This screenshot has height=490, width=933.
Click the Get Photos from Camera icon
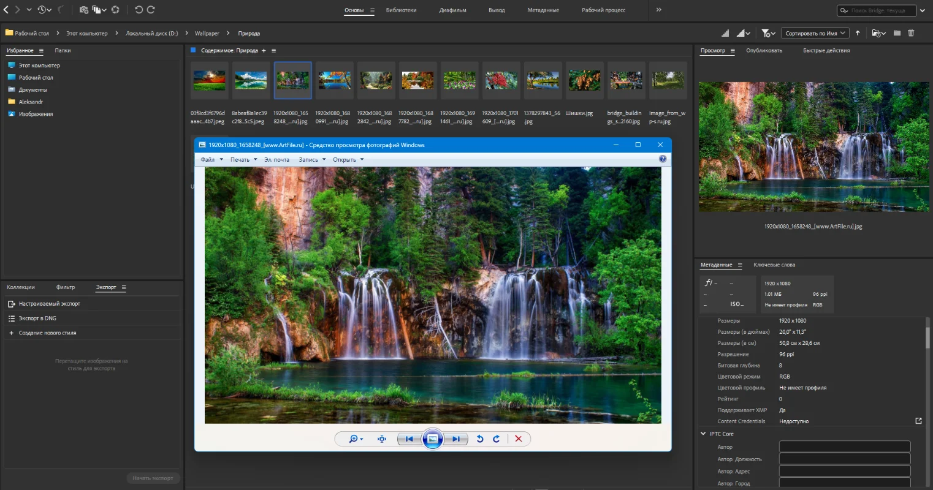pyautogui.click(x=83, y=10)
